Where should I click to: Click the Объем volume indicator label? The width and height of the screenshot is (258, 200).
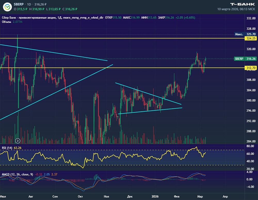[6, 22]
